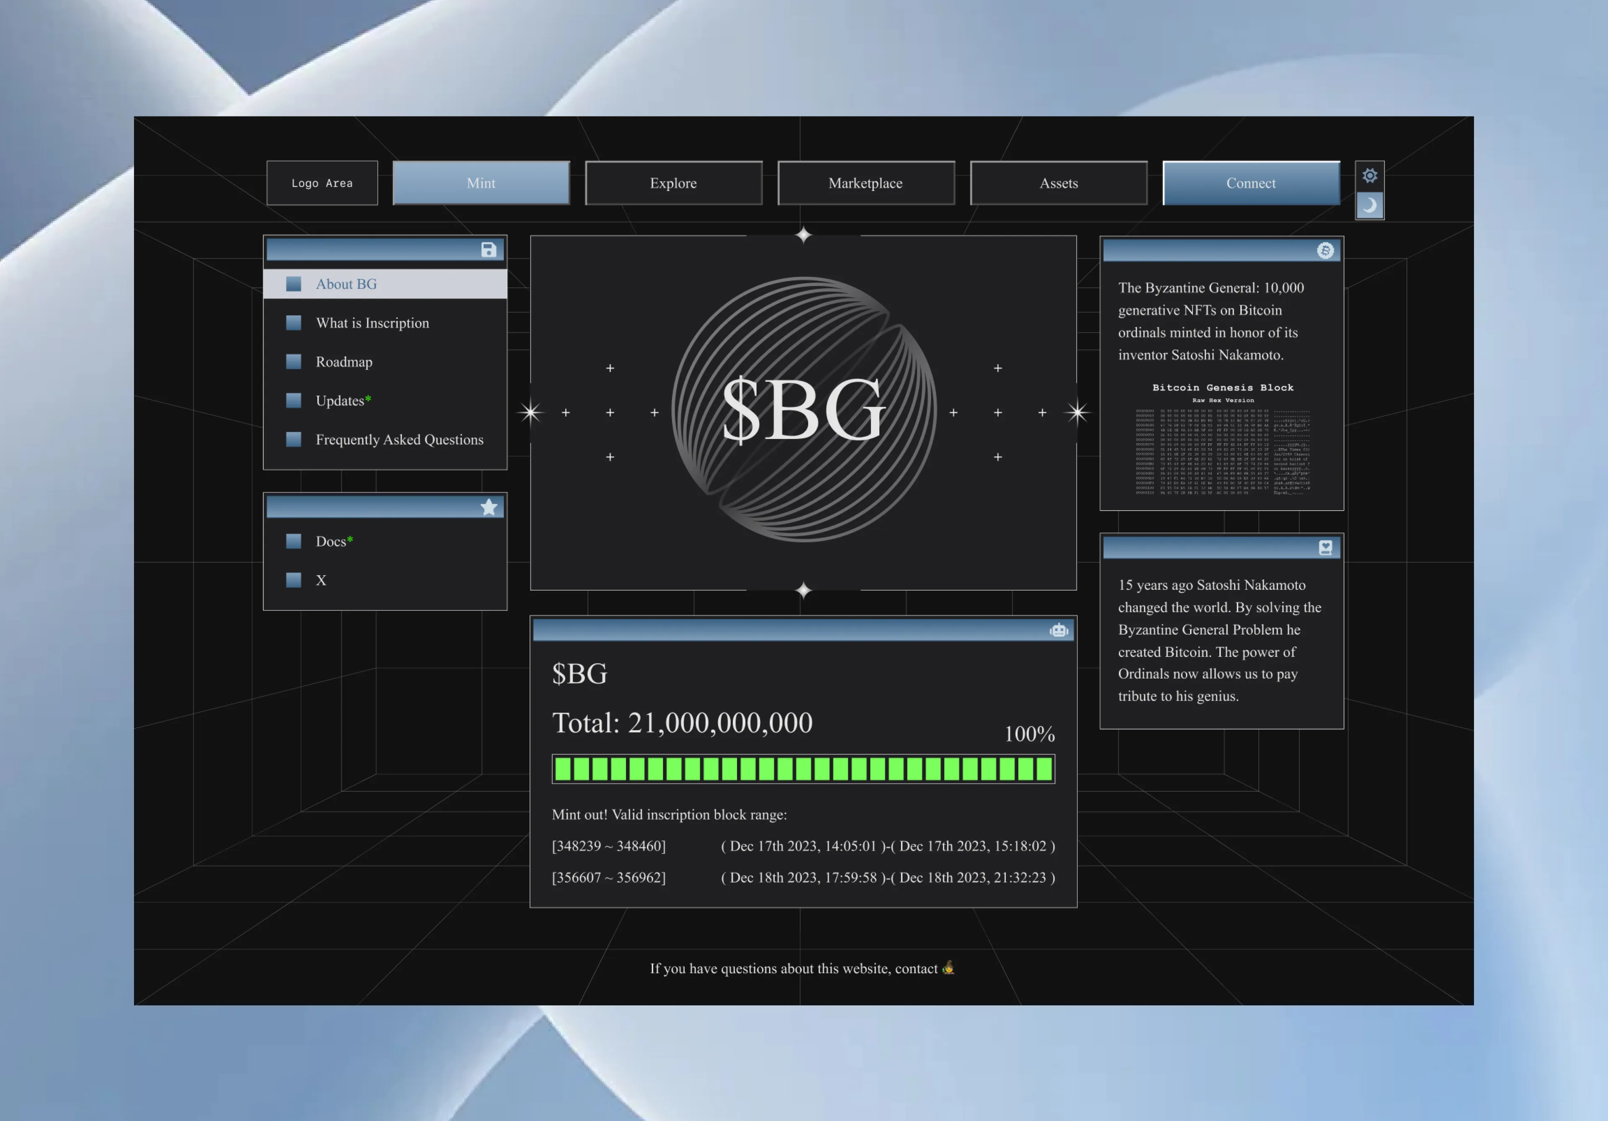Click the star icon in the Docs panel header
This screenshot has width=1608, height=1121.
pyautogui.click(x=489, y=507)
